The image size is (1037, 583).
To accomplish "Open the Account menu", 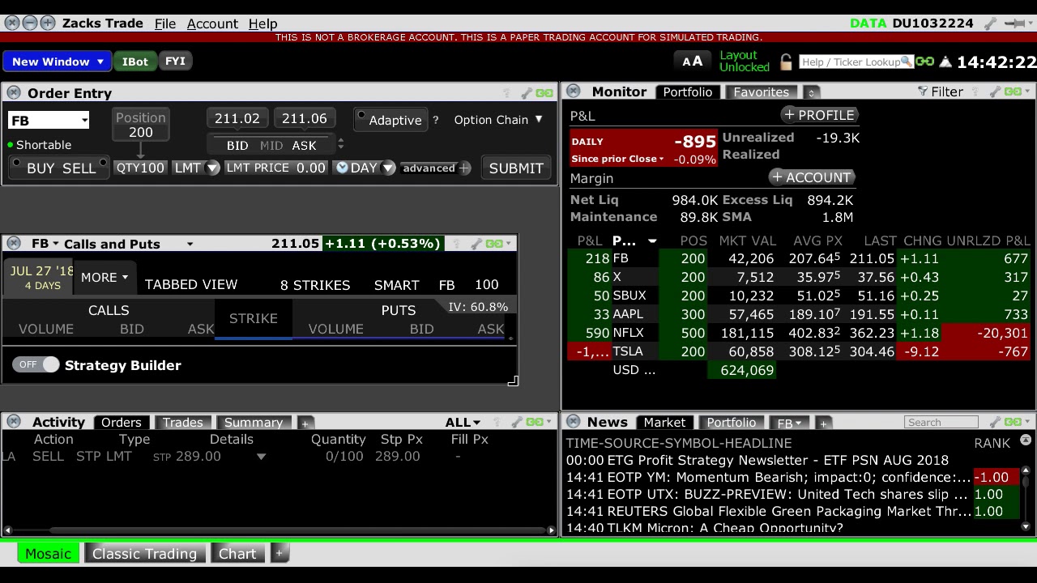I will point(212,23).
